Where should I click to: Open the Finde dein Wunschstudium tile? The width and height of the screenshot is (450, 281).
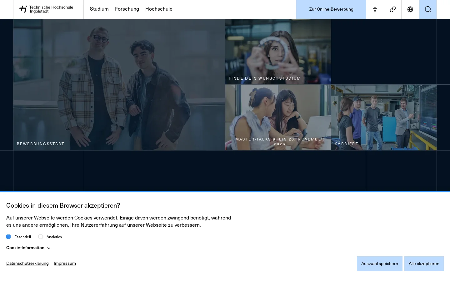coord(278,52)
